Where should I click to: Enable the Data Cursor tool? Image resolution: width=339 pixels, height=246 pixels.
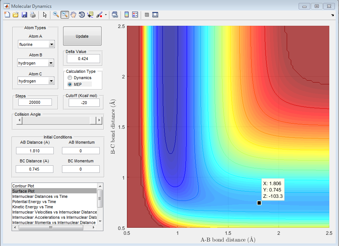[90, 15]
